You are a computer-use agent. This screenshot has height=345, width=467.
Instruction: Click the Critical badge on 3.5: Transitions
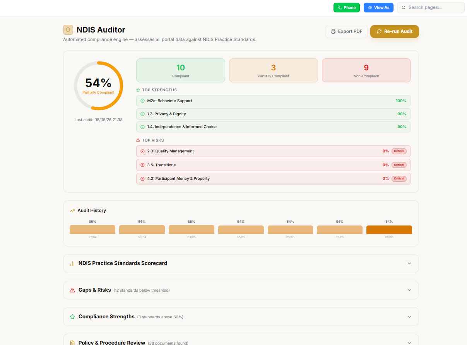coord(399,165)
